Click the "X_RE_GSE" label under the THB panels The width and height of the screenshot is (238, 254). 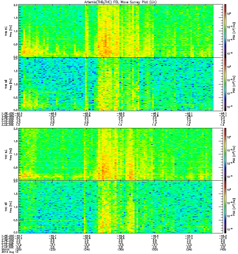pyautogui.click(x=8, y=113)
